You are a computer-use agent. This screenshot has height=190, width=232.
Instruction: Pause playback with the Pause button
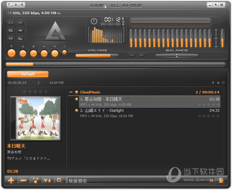click(x=23, y=54)
